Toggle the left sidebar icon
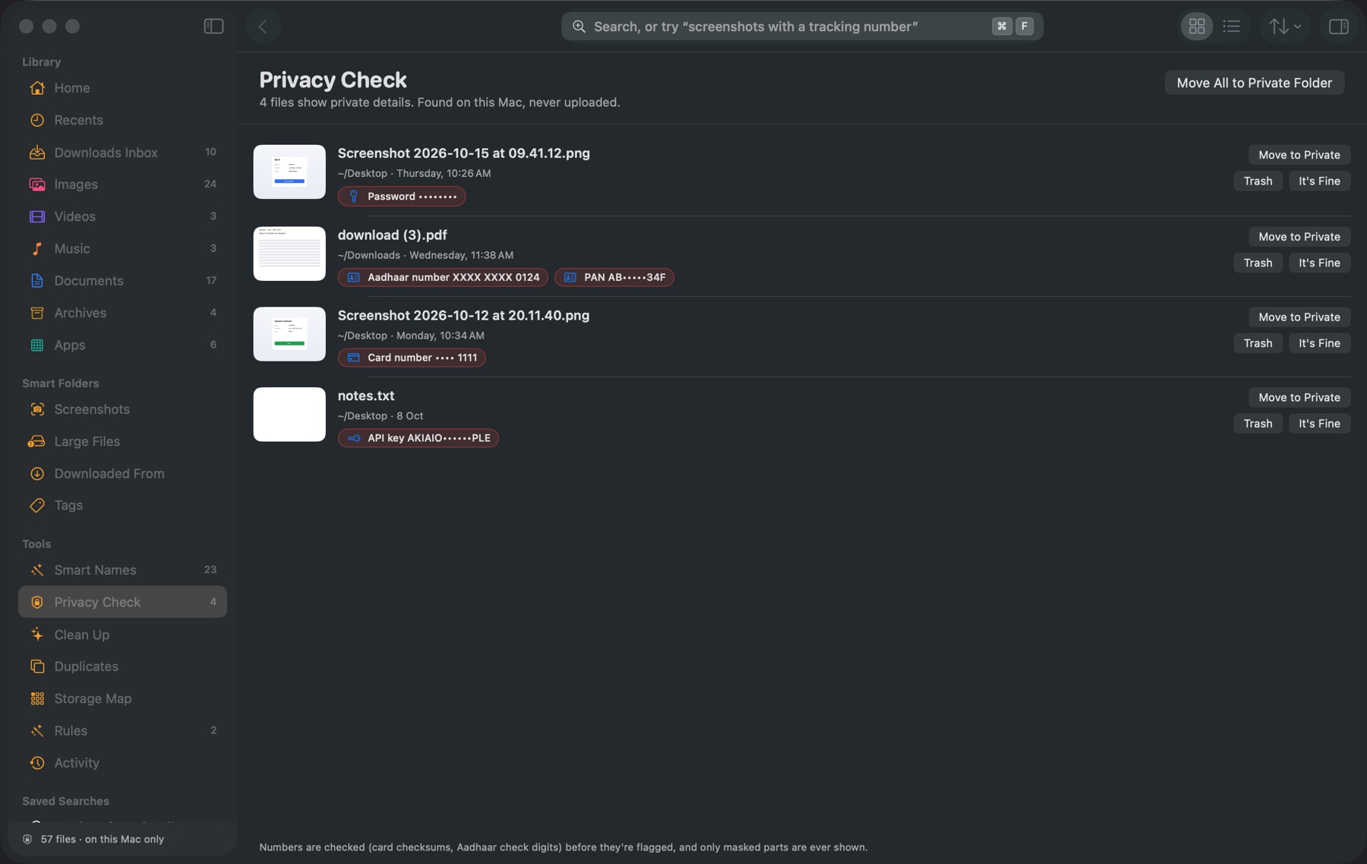The width and height of the screenshot is (1367, 864). coord(213,27)
